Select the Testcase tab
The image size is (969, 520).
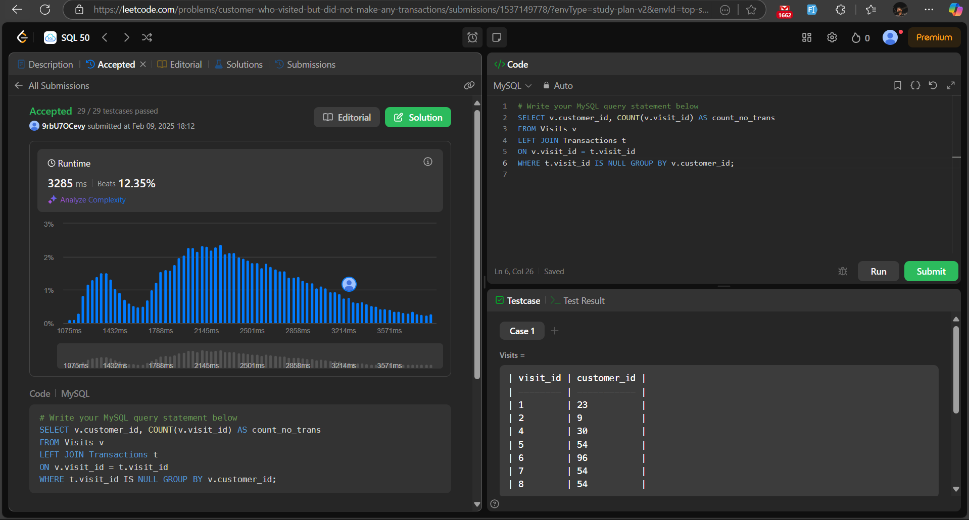pos(518,300)
